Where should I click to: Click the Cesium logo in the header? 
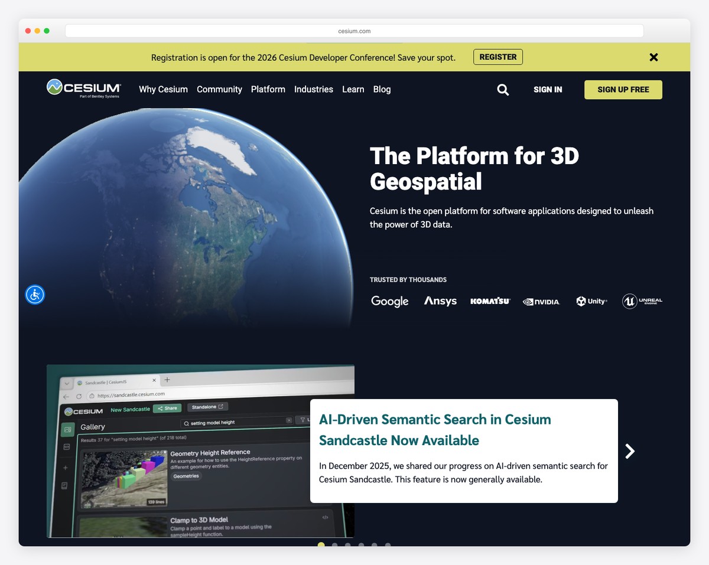click(82, 87)
